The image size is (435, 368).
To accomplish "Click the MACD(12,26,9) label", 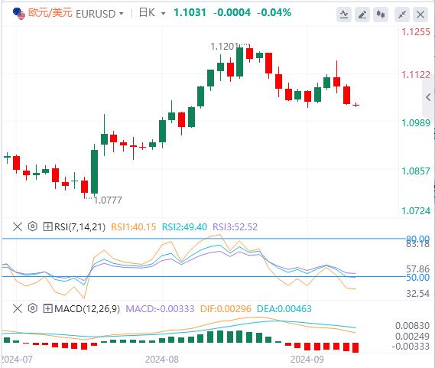I will click(87, 308).
